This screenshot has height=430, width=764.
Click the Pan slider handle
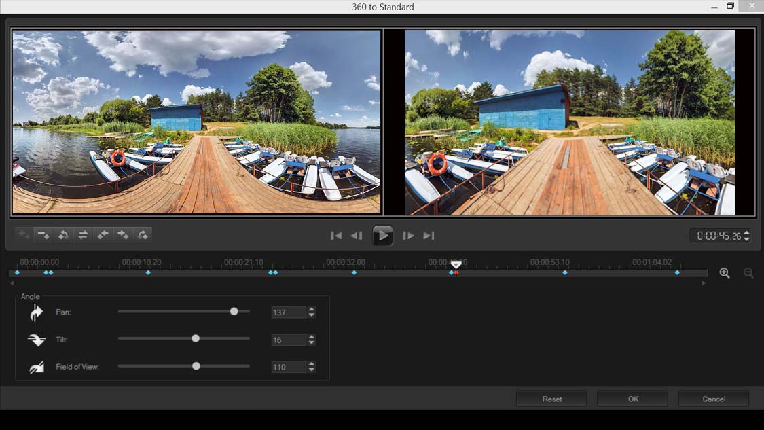(234, 311)
